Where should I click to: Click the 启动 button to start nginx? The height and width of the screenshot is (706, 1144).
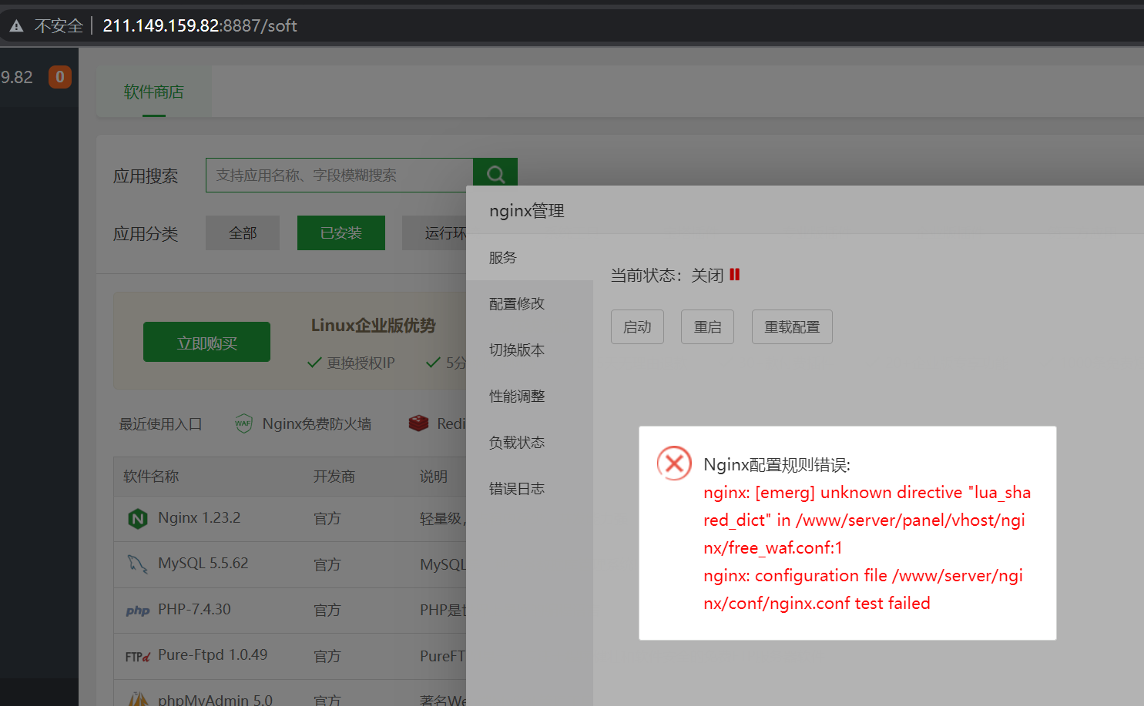click(x=637, y=327)
